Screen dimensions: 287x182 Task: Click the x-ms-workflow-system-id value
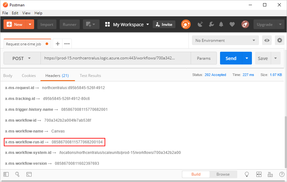pyautogui.click(x=120, y=153)
